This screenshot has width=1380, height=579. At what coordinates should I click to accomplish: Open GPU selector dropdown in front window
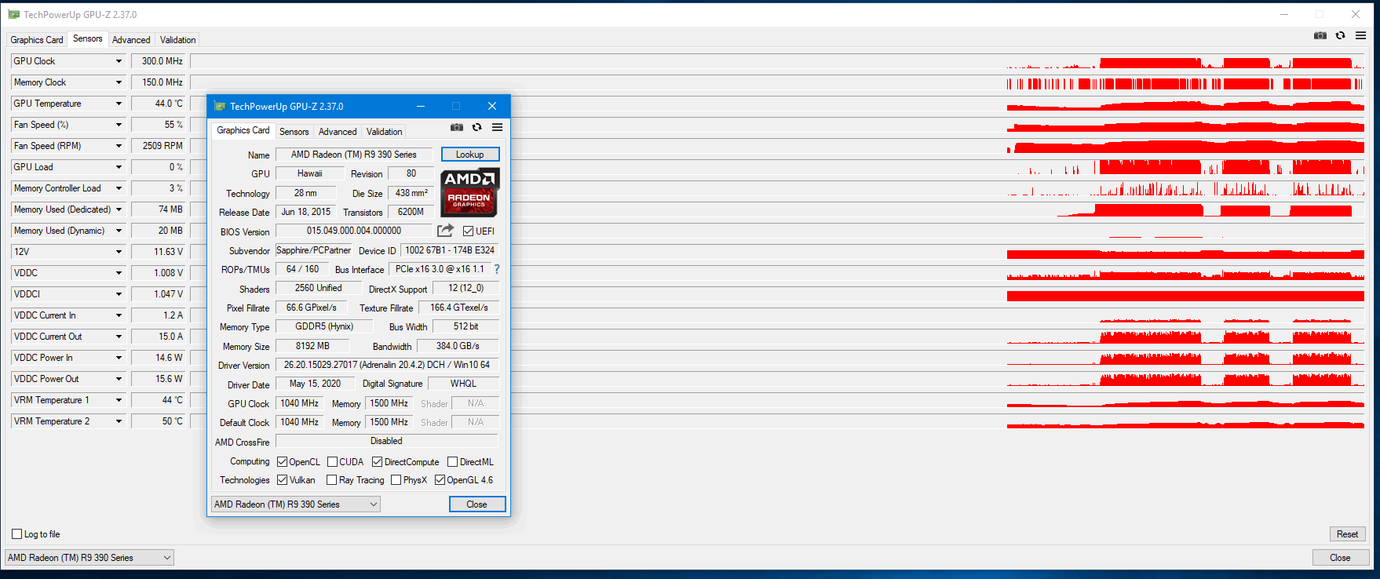pyautogui.click(x=296, y=504)
